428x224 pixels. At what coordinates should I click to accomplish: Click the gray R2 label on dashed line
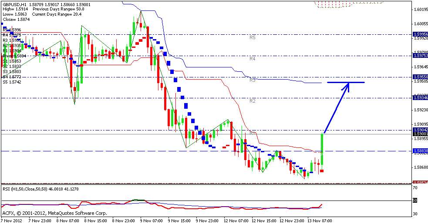click(x=252, y=101)
